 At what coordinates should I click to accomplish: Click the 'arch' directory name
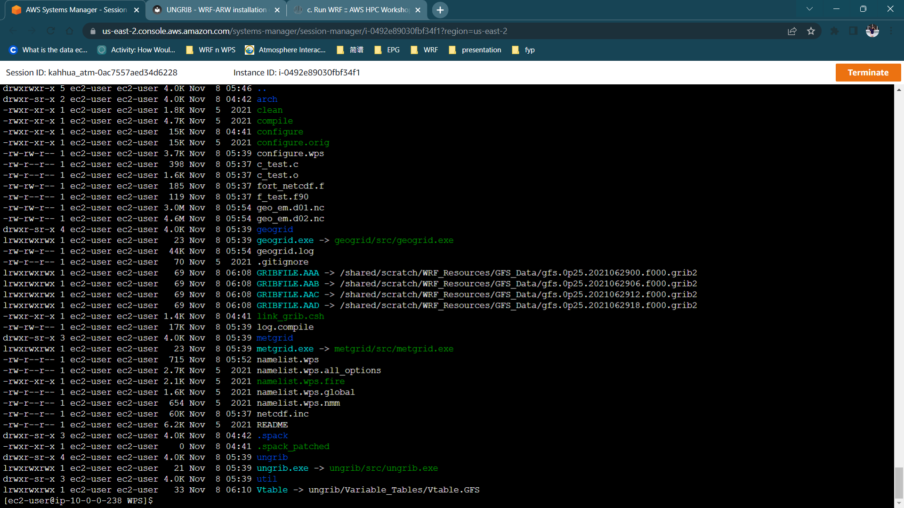(x=267, y=99)
